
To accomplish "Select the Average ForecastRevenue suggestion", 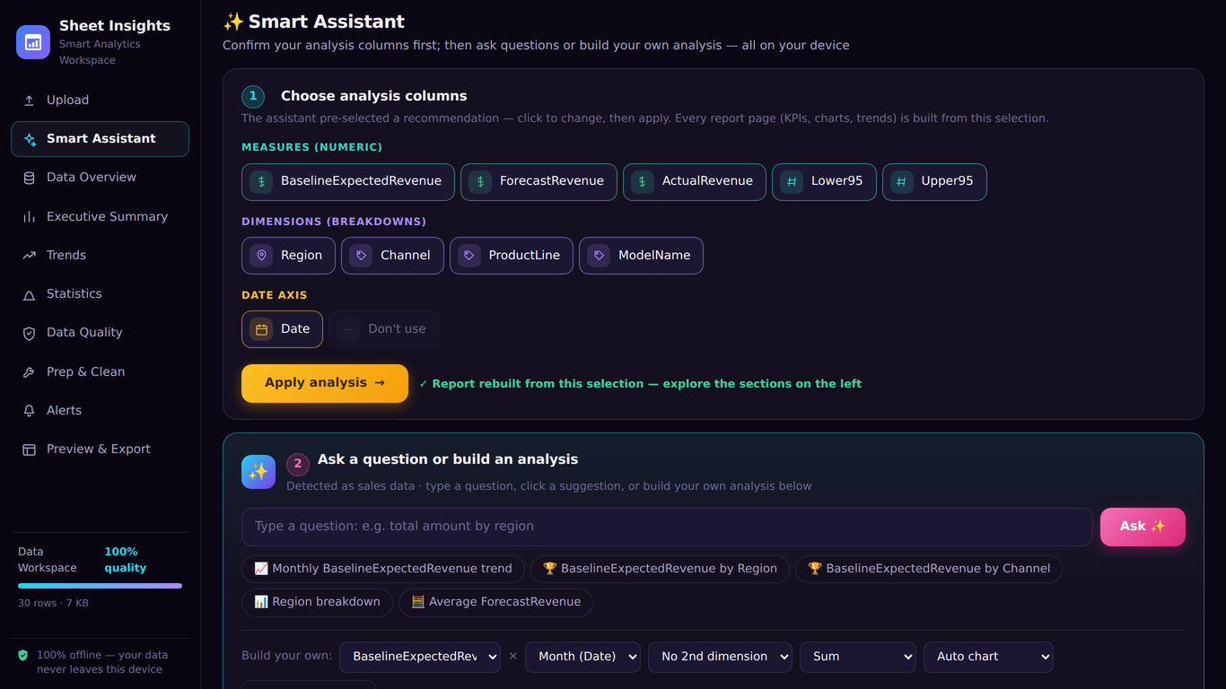I will coord(495,602).
